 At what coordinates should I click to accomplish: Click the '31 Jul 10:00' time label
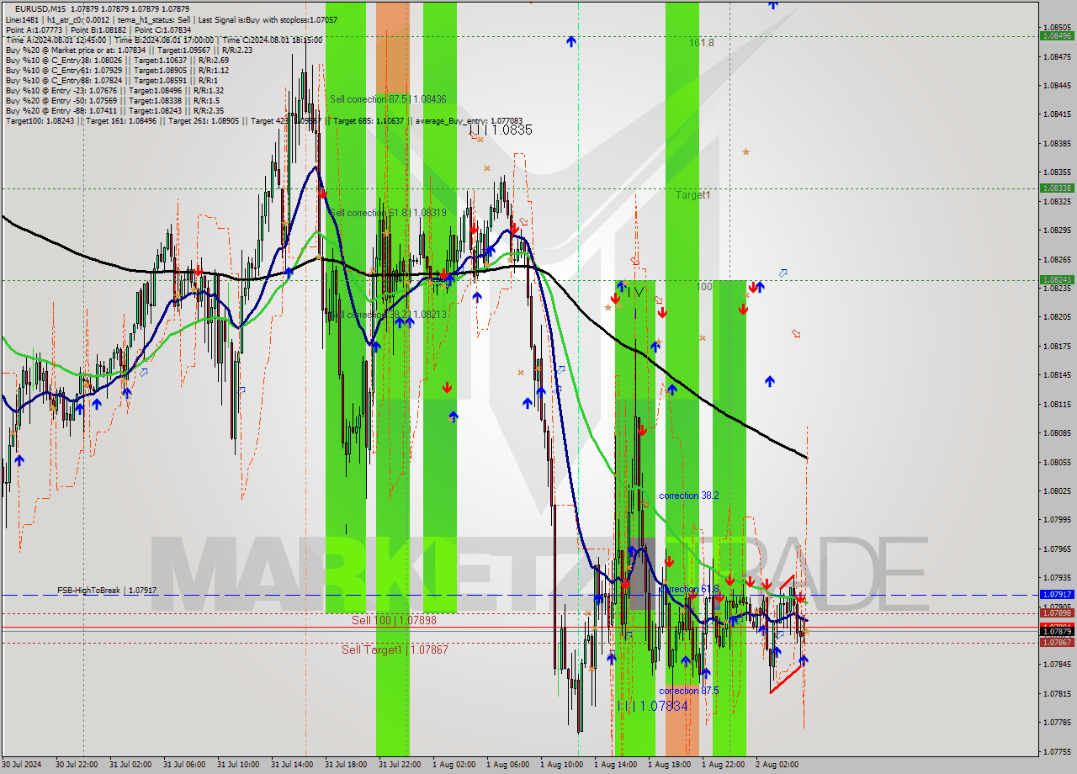click(x=238, y=765)
